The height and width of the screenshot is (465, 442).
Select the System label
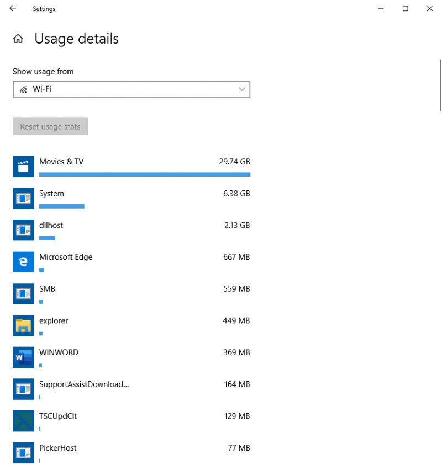(52, 194)
